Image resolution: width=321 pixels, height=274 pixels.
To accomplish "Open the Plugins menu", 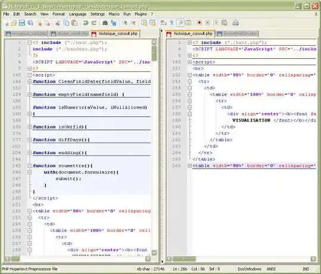I will coord(140,14).
